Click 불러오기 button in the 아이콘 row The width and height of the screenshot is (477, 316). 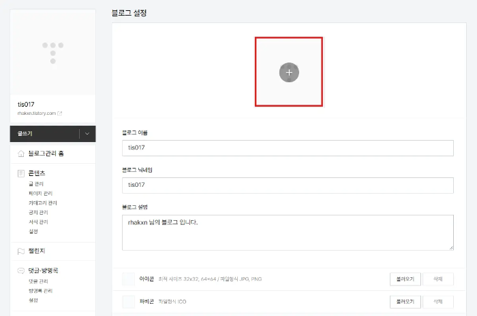[405, 279]
